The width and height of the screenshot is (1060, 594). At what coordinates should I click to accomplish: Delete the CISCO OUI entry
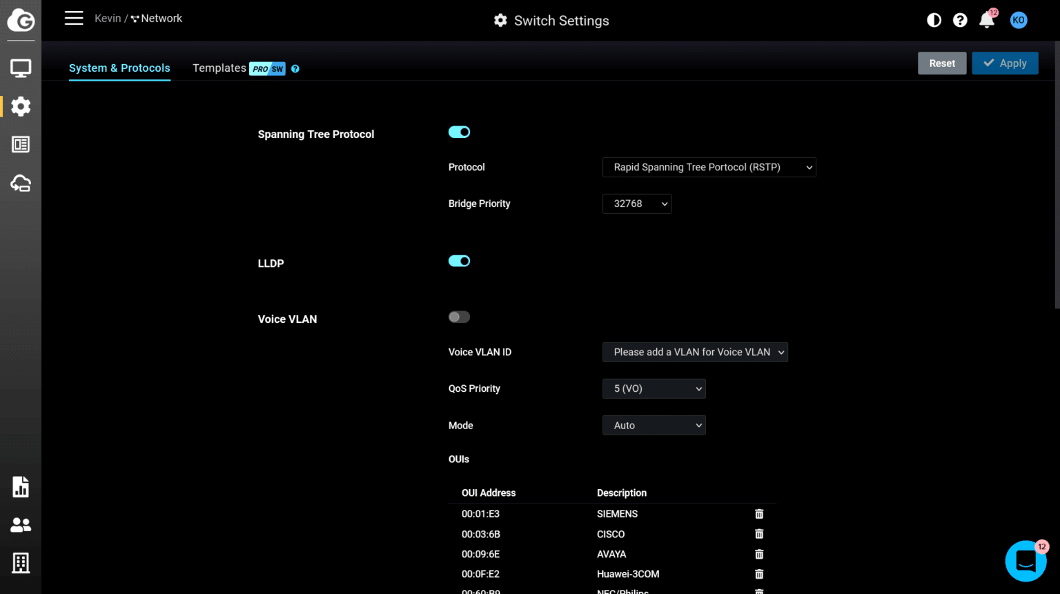coord(759,534)
